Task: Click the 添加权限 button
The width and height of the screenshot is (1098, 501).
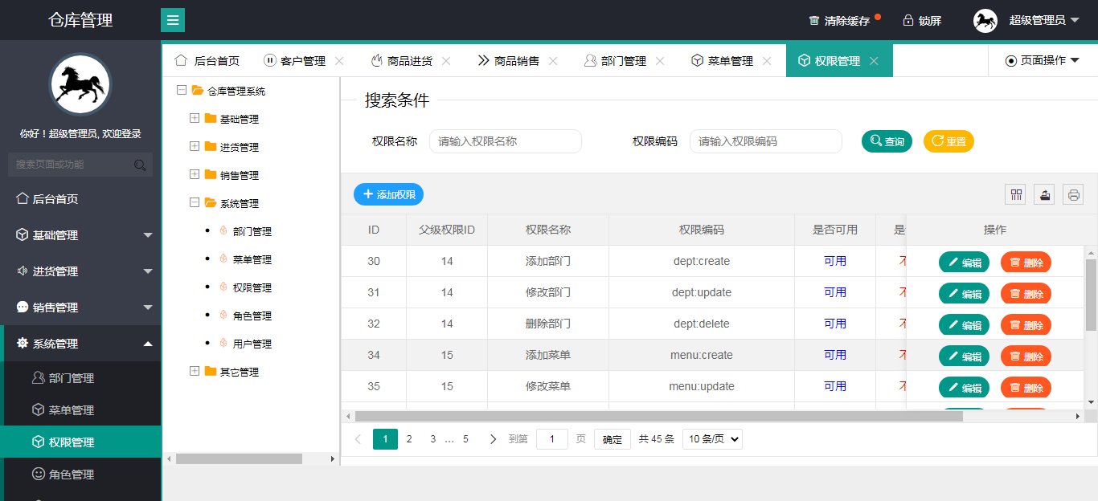Action: click(x=388, y=194)
